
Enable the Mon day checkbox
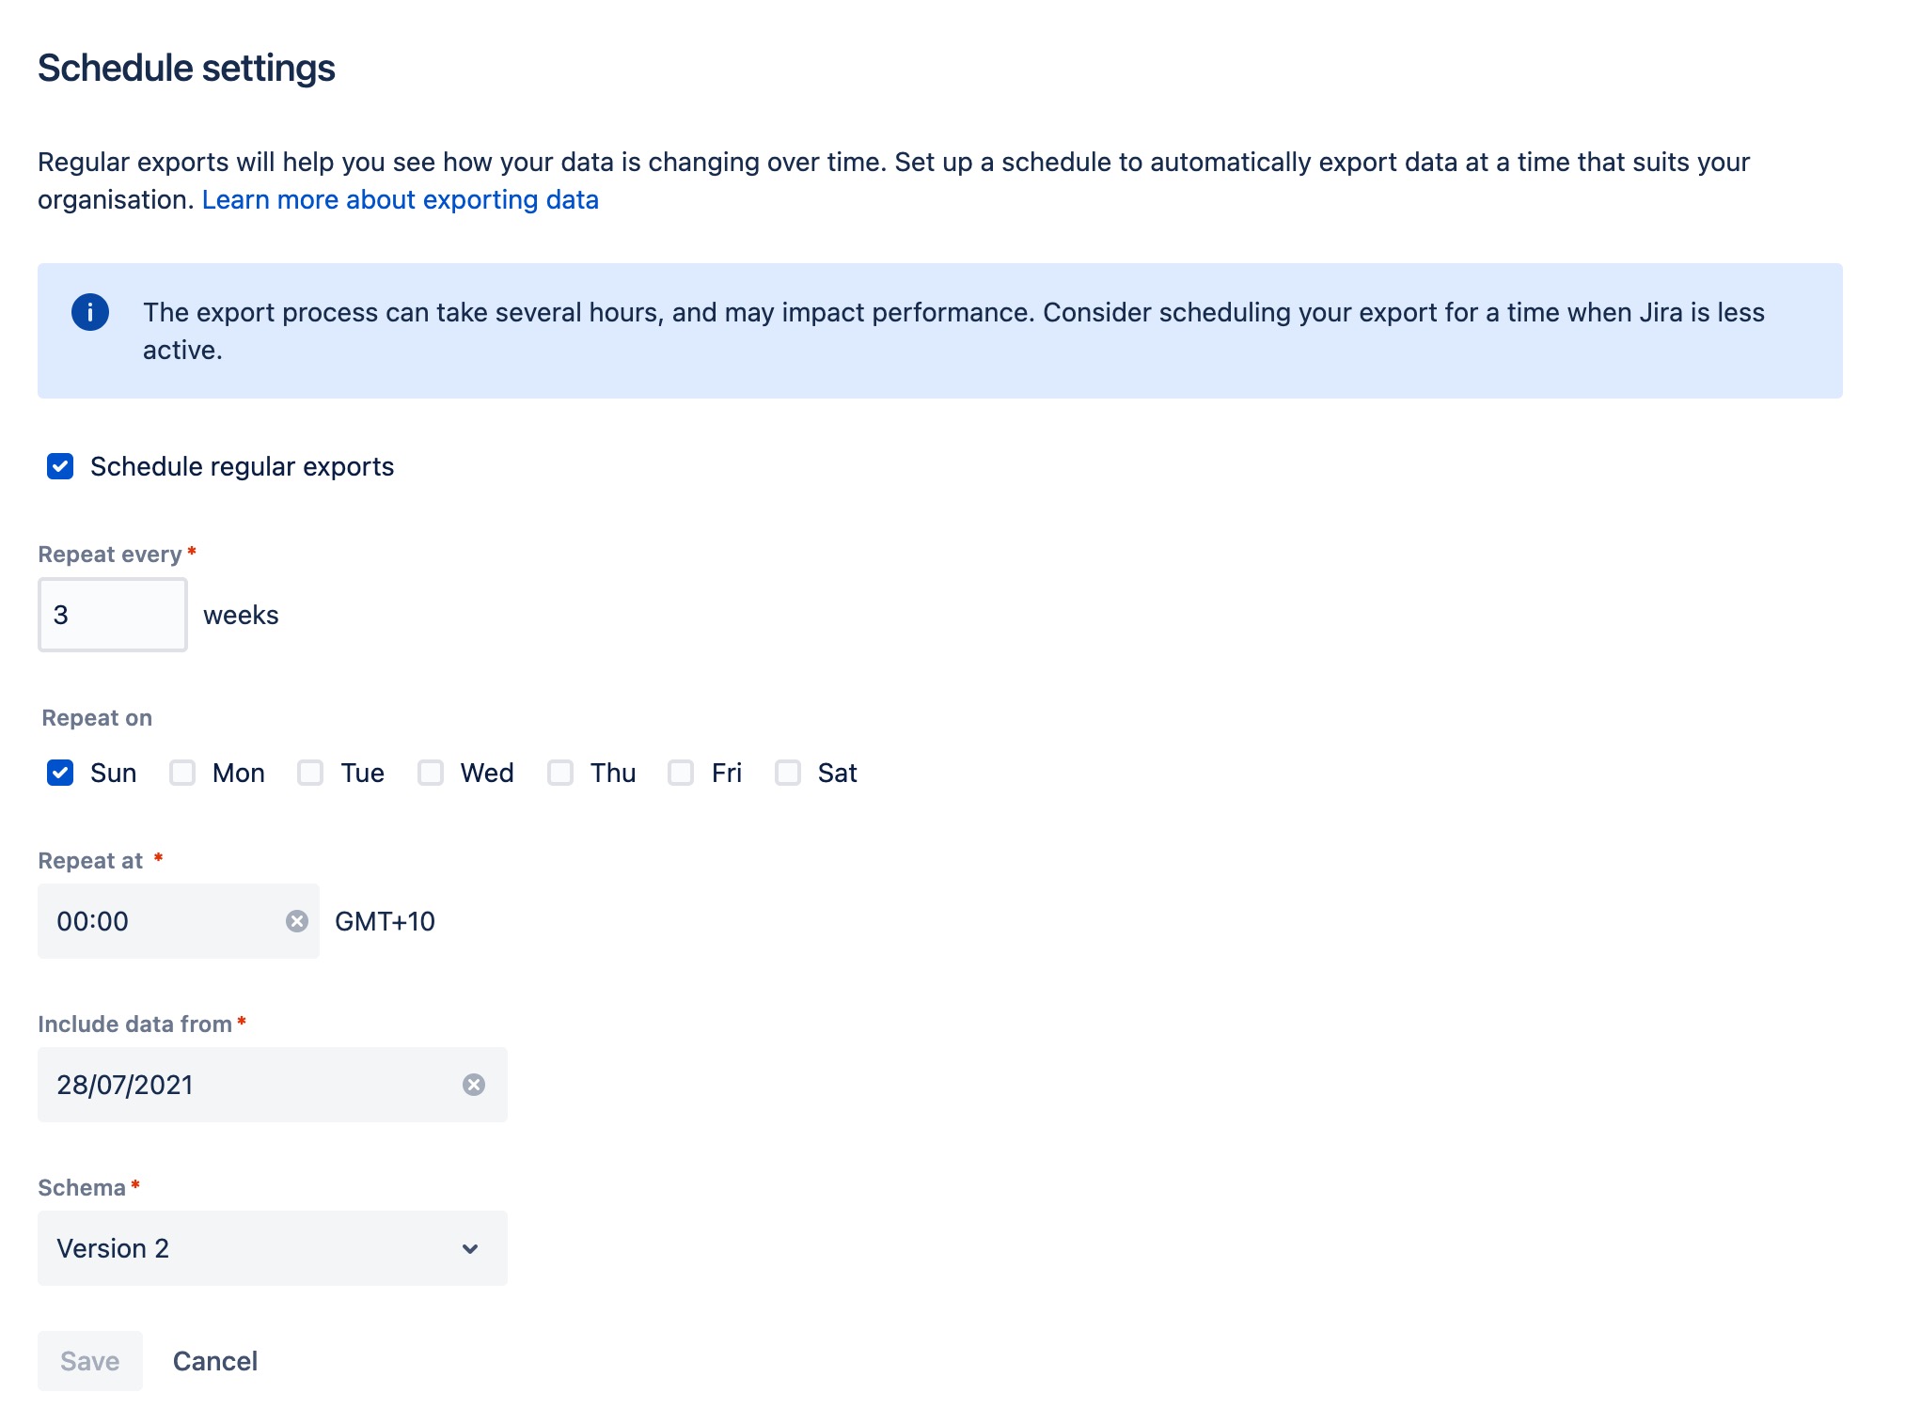click(x=182, y=773)
